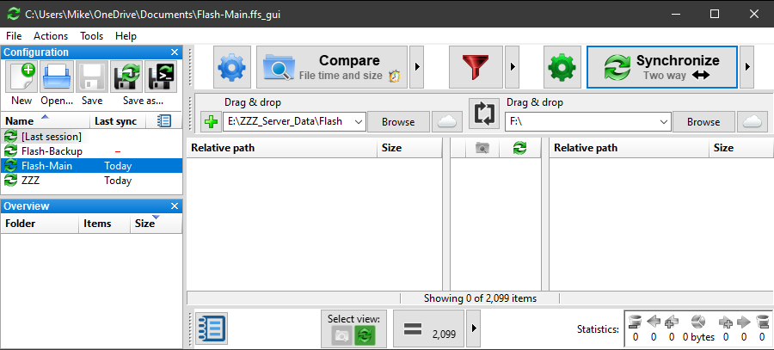The width and height of the screenshot is (774, 350).
Task: Expand view filter arrow beside 2,099
Action: click(x=473, y=329)
